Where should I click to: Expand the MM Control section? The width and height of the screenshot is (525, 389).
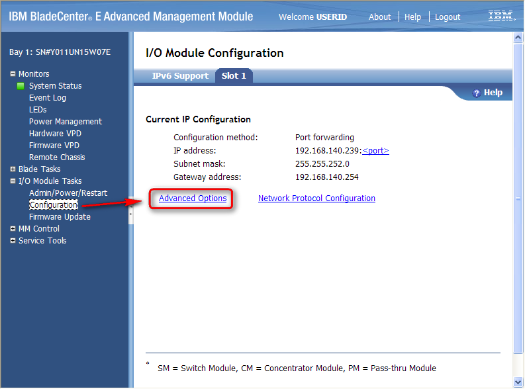coord(13,229)
